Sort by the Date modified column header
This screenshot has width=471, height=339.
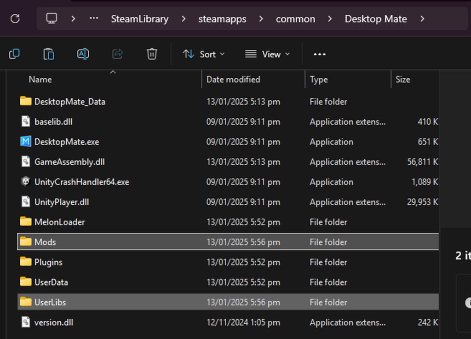233,80
